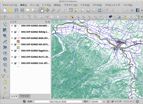Open project via yellow folder icon

(x=11, y=10)
